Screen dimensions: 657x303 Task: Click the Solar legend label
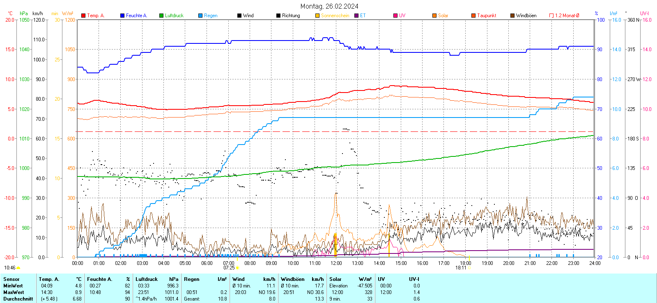pyautogui.click(x=443, y=16)
